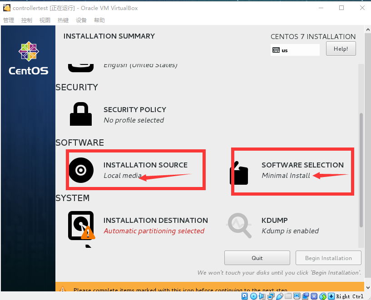This screenshot has width=371, height=300.
Task: Click the keyboard layout icon next to us
Action: point(276,50)
